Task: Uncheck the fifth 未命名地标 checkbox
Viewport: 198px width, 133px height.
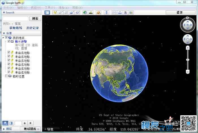Action: pyautogui.click(x=9, y=68)
